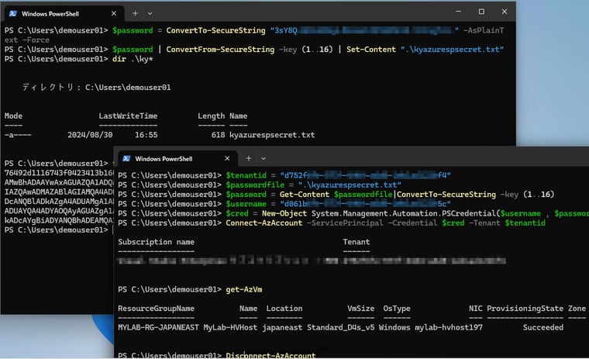Click the mylab-hvhost197 NIC value
This screenshot has width=589, height=359.
449,327
